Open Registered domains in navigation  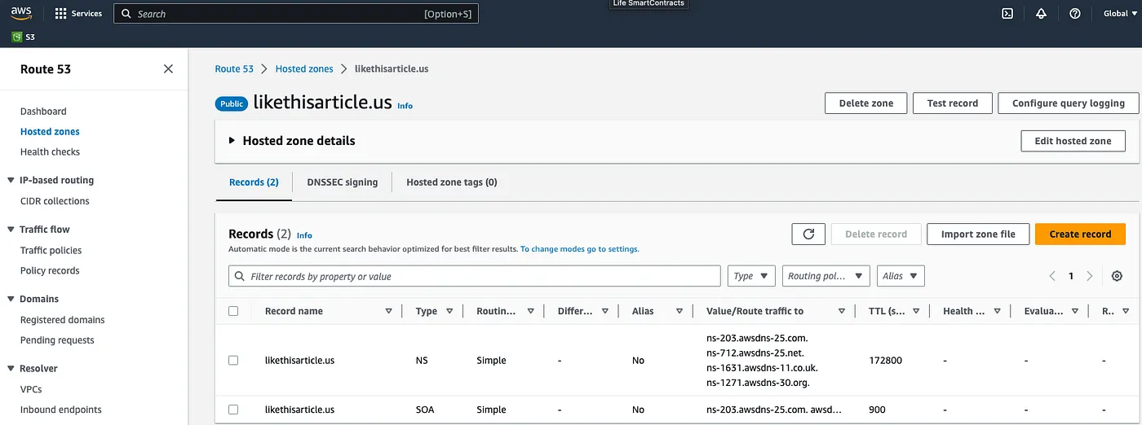[63, 320]
